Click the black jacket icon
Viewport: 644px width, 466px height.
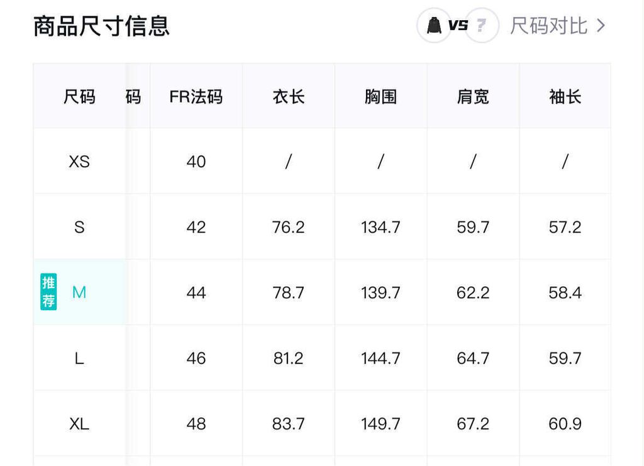[433, 26]
